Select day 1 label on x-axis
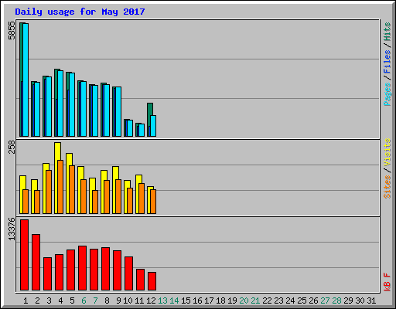 26,301
